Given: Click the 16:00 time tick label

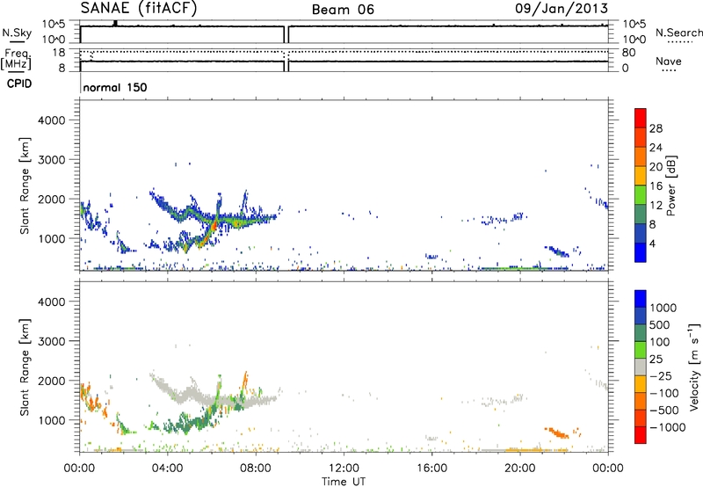Looking at the screenshot, I should point(431,469).
